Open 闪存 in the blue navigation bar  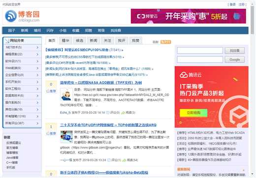click(x=50, y=31)
